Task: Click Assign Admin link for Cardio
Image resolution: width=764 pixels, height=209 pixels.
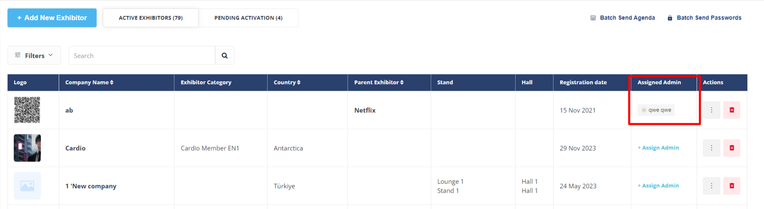Action: 658,148
